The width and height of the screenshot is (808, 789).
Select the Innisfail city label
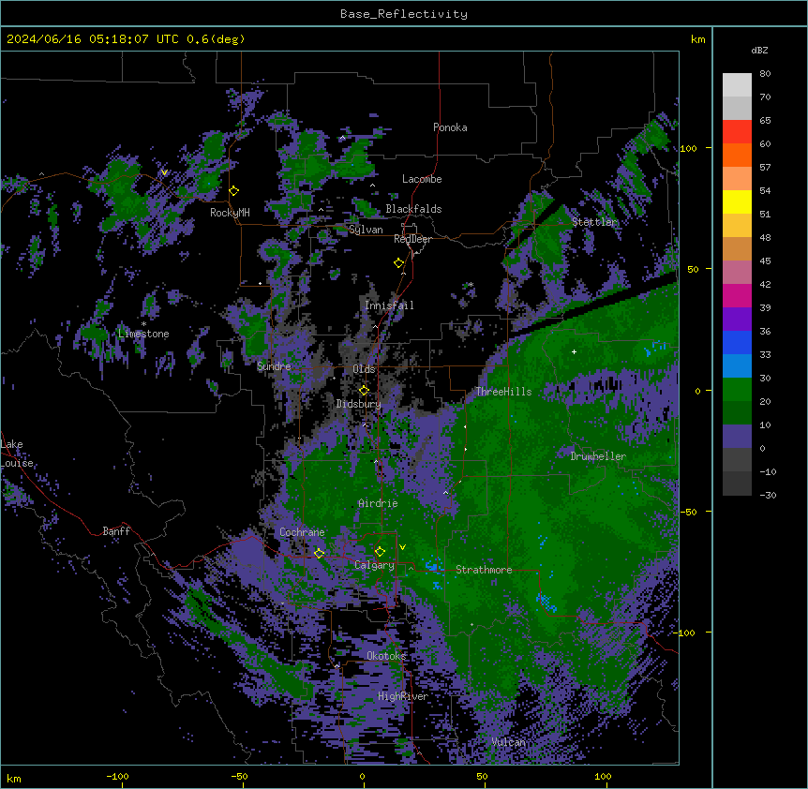coord(389,305)
